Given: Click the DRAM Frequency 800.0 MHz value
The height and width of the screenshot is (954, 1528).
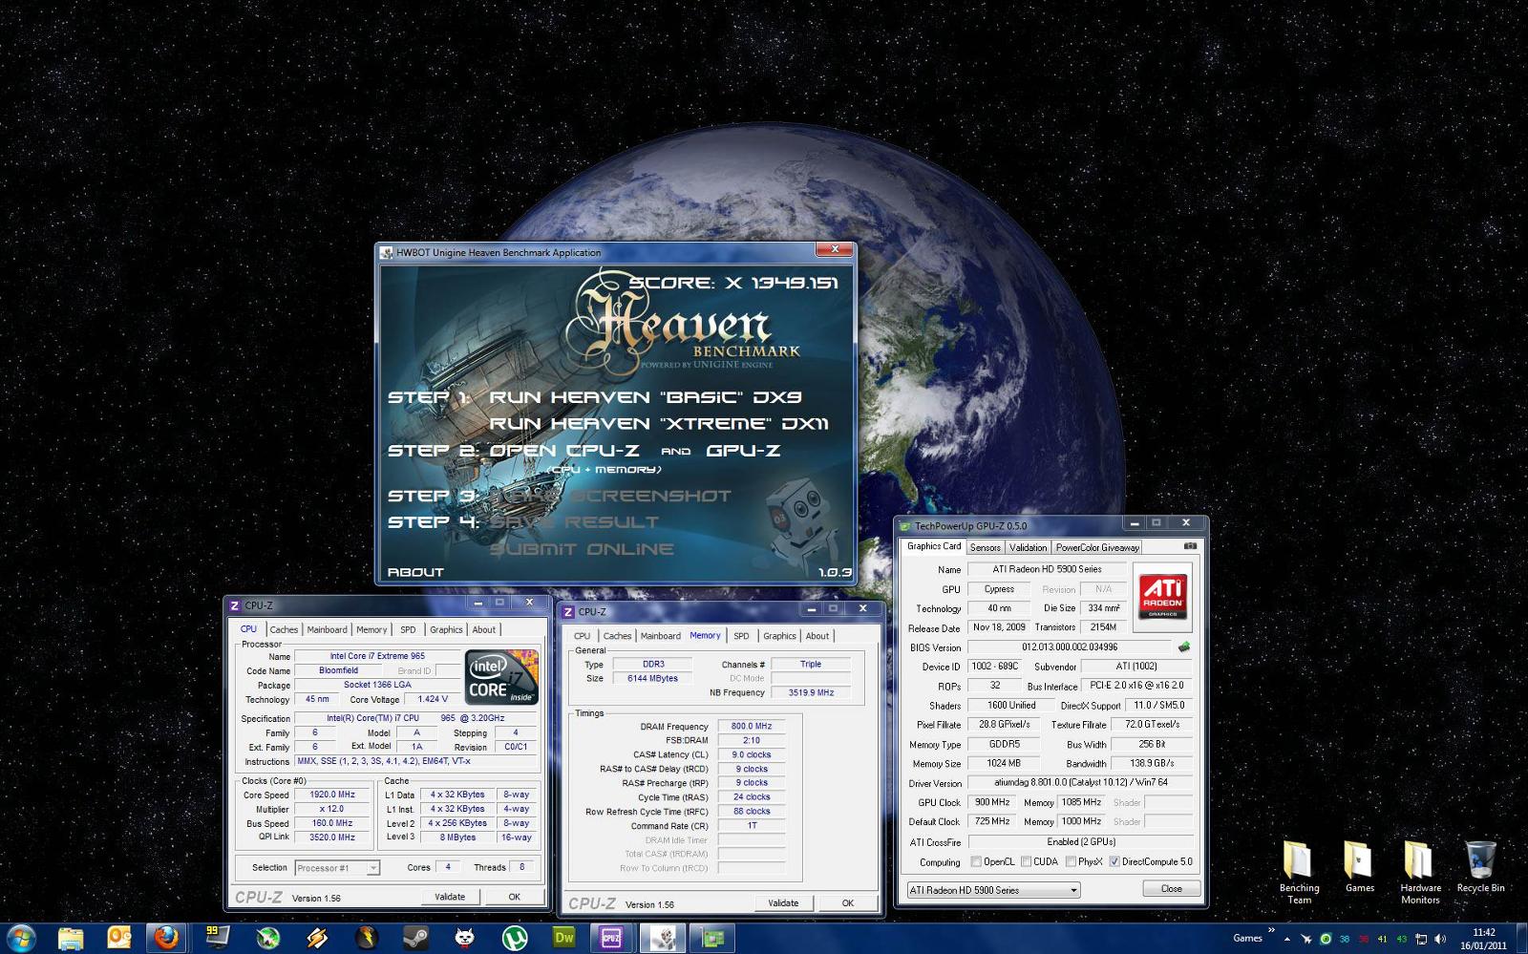Looking at the screenshot, I should (x=752, y=726).
